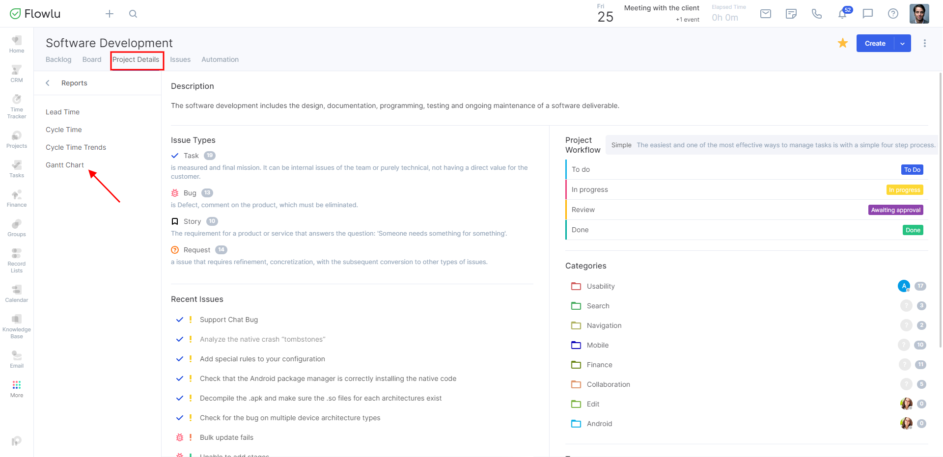Collapse the Reports panel with back chevron
Image resolution: width=943 pixels, height=457 pixels.
pos(47,82)
